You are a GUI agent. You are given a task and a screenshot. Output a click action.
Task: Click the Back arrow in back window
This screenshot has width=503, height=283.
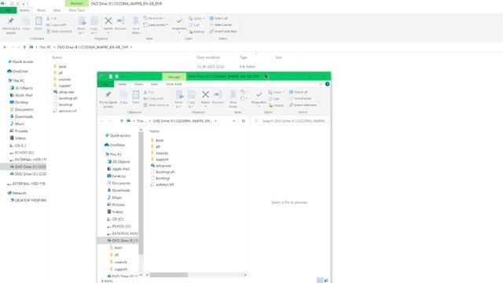click(x=6, y=47)
